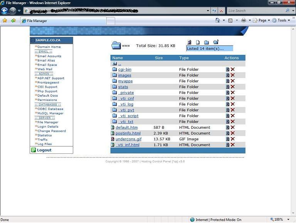The width and height of the screenshot is (296, 223).
Task: Click the browser Refresh button
Action: [215, 11]
